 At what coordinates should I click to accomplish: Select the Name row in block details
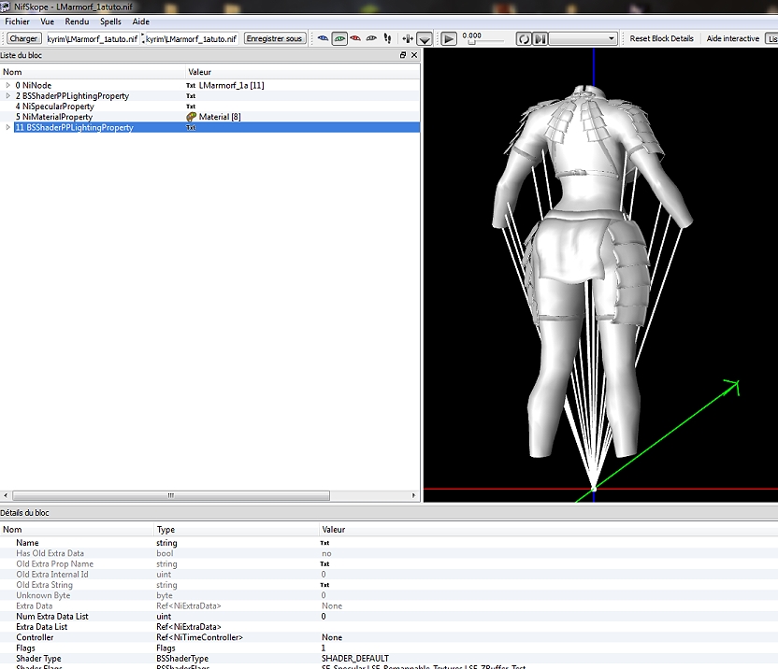(x=389, y=543)
